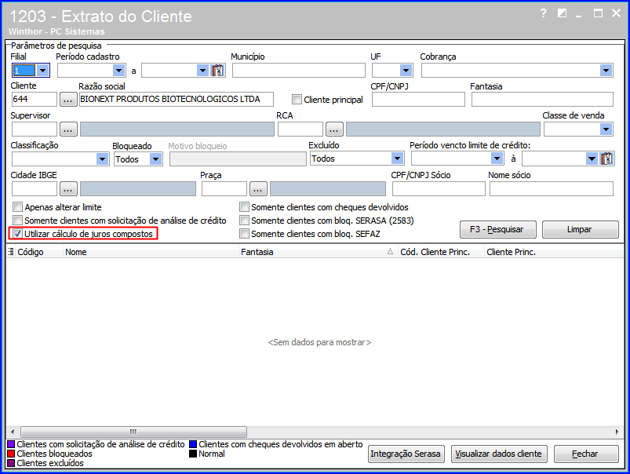This screenshot has width=630, height=474.
Task: Click the CPF/CNPJ Sócio input field
Action: point(439,188)
